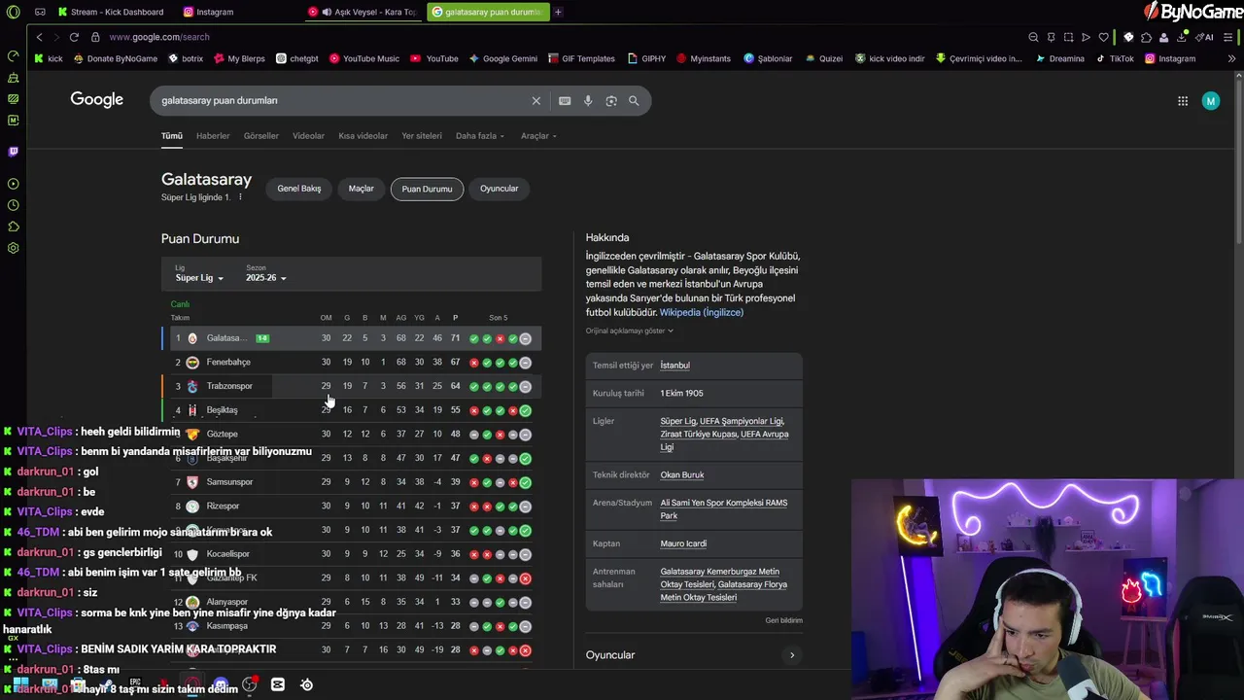
Task: Open History clock icon in sidebar
Action: [x=13, y=205]
